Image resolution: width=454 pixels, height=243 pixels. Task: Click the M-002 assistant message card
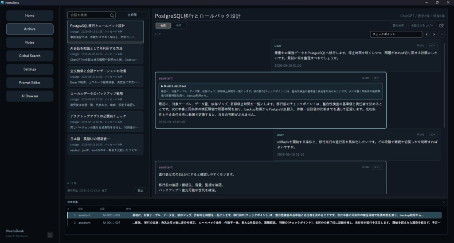pos(271,100)
